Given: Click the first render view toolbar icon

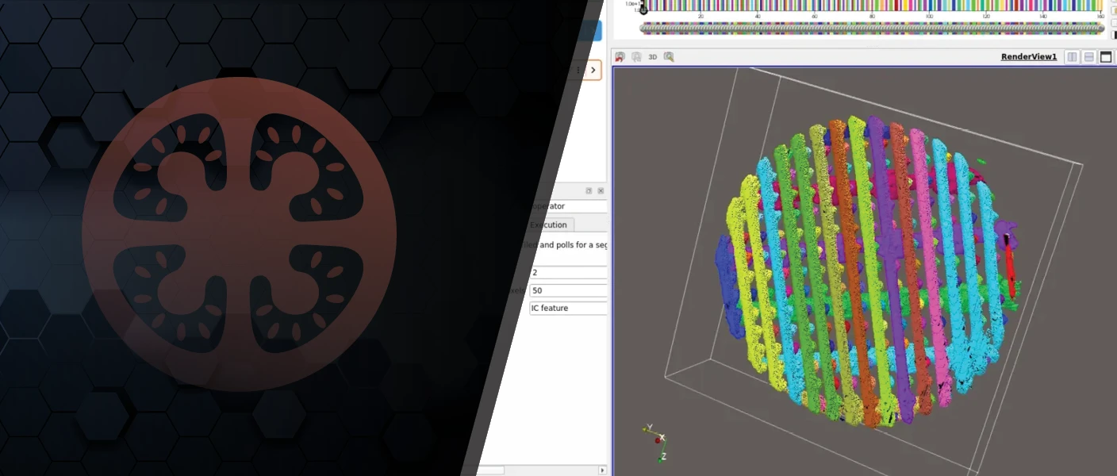Looking at the screenshot, I should [x=620, y=57].
